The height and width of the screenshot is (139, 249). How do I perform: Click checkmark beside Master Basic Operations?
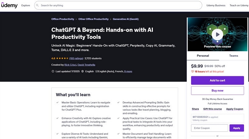click(58, 102)
